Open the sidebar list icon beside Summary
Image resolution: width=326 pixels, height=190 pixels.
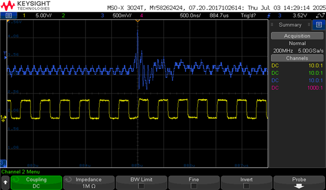319,25
